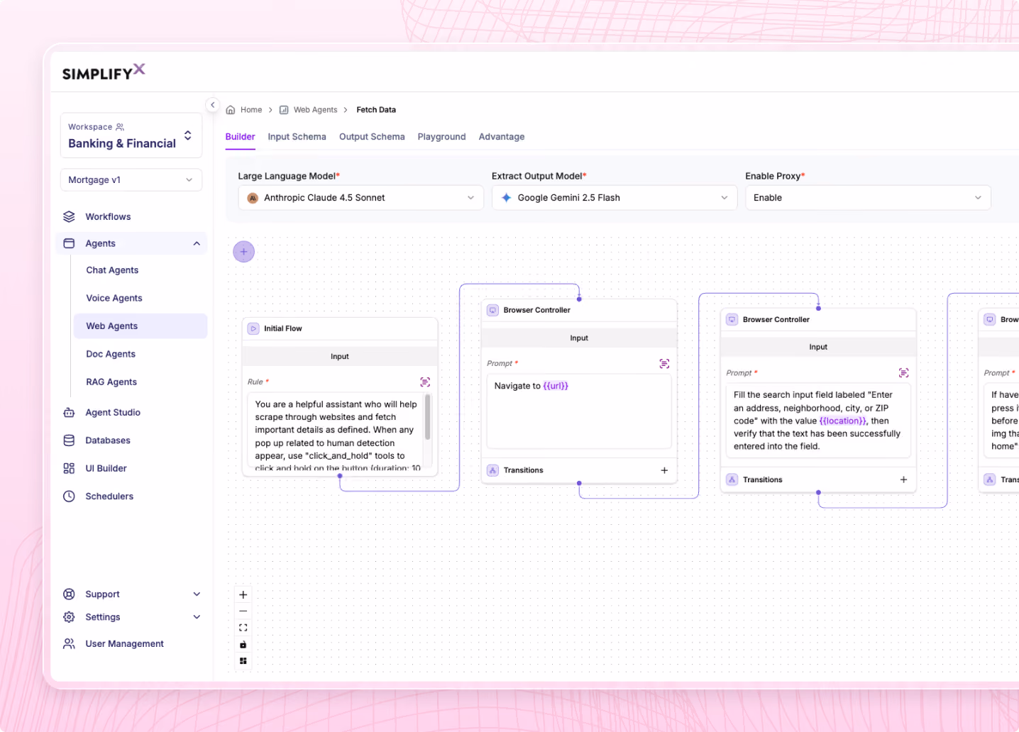This screenshot has width=1019, height=732.
Task: Click the variable icon in Initial Flow Rule
Action: (425, 382)
